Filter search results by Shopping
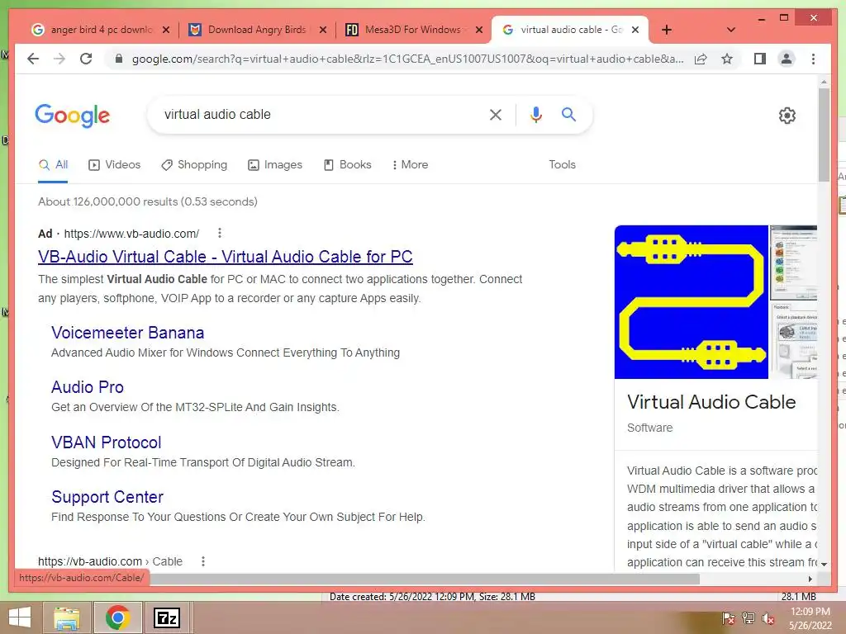846x634 pixels. (194, 165)
